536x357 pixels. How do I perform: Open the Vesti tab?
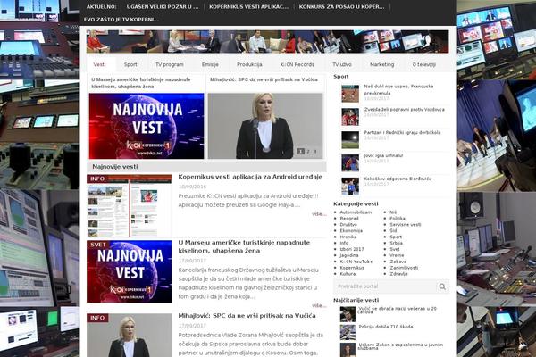(x=99, y=64)
